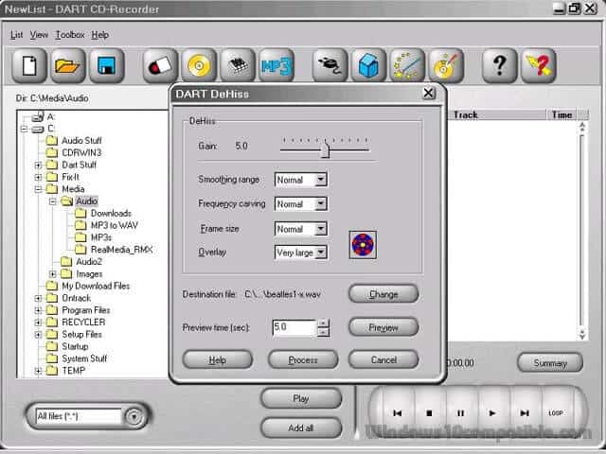The image size is (606, 454).
Task: Toggle the LOOP playback button
Action: [x=555, y=413]
